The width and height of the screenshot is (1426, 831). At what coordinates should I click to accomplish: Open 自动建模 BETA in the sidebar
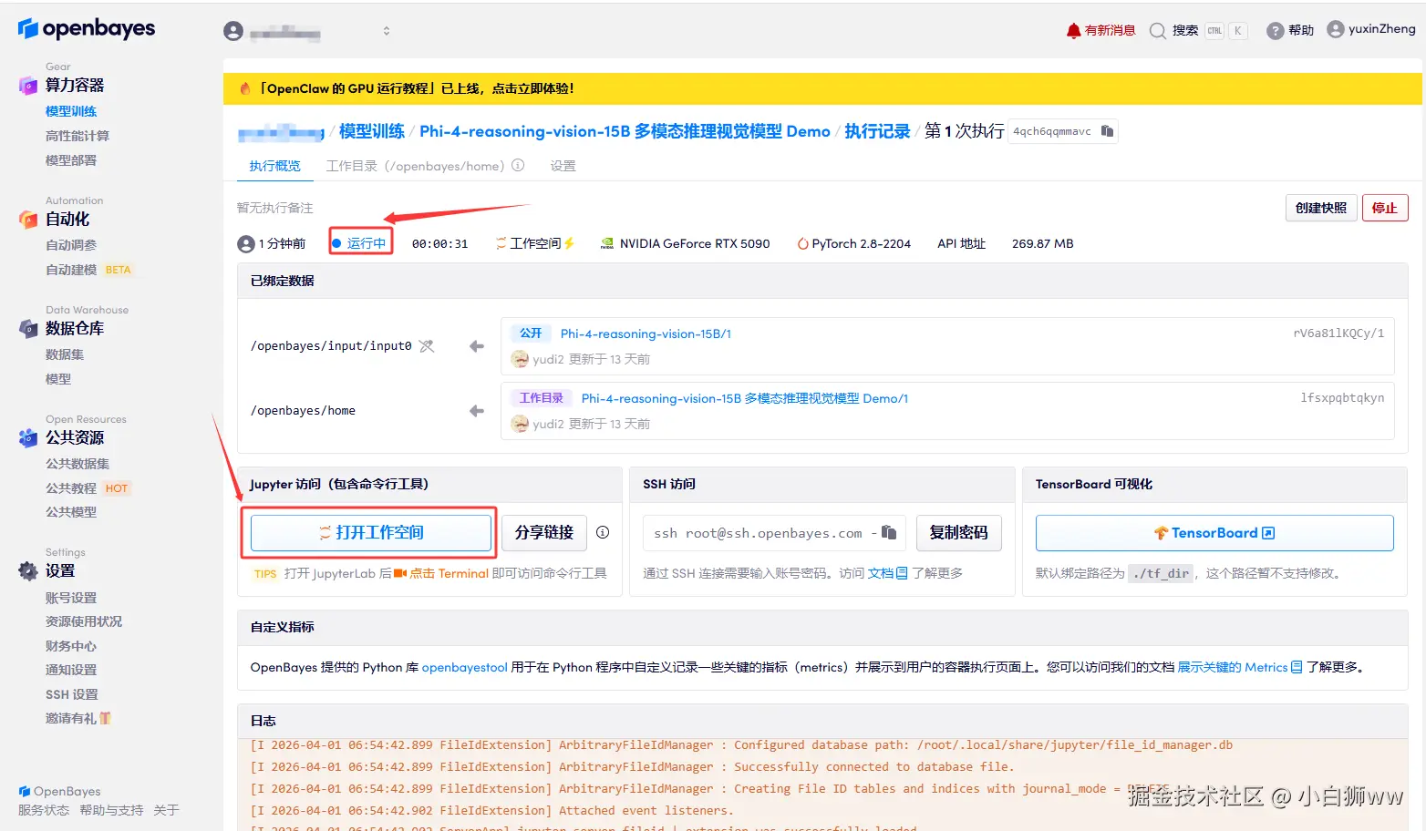89,270
